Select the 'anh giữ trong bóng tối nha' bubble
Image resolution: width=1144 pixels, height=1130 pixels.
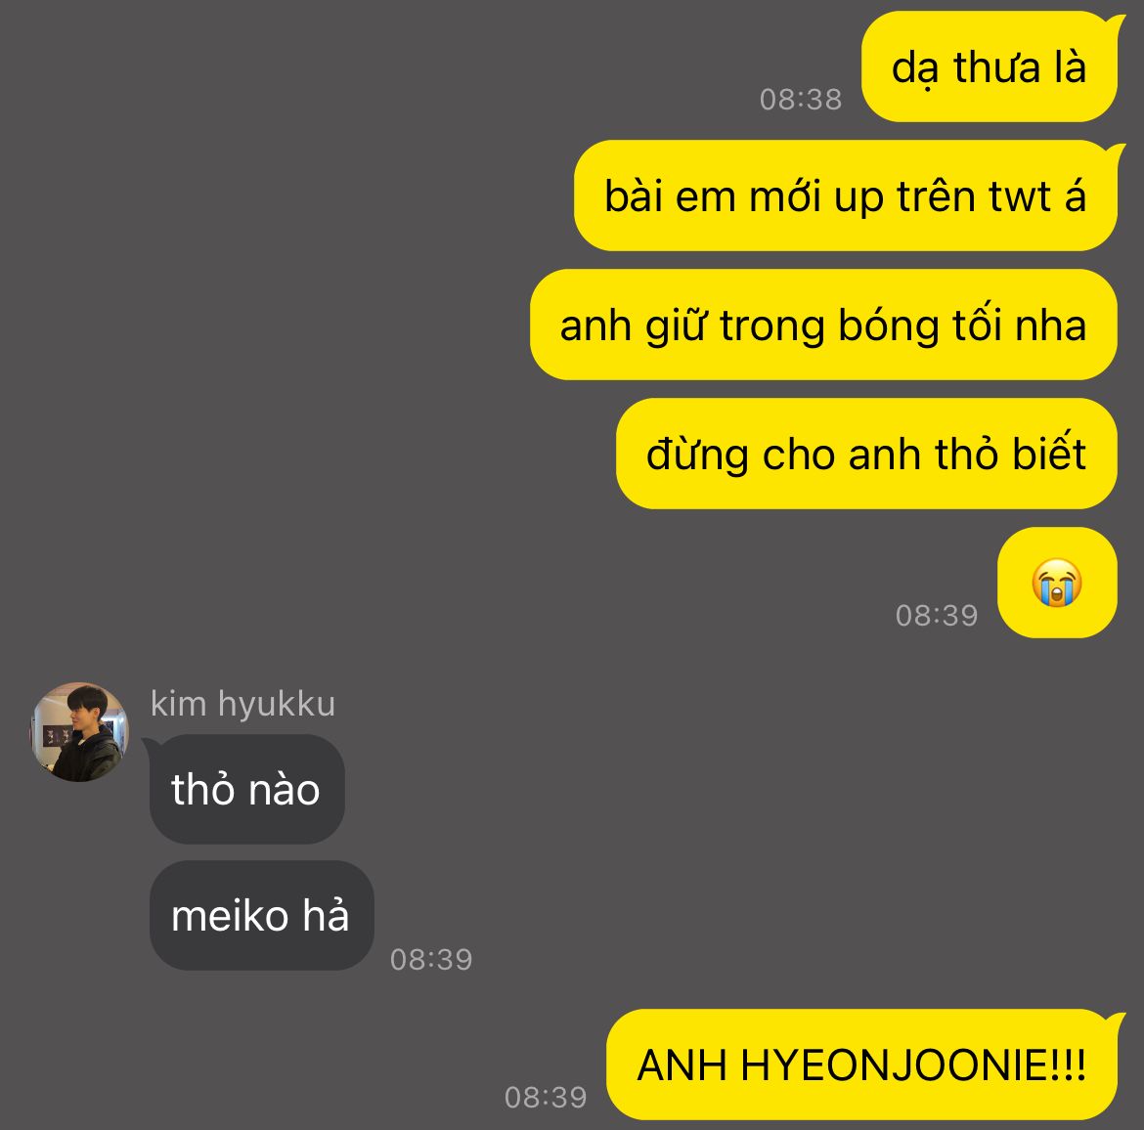(823, 325)
